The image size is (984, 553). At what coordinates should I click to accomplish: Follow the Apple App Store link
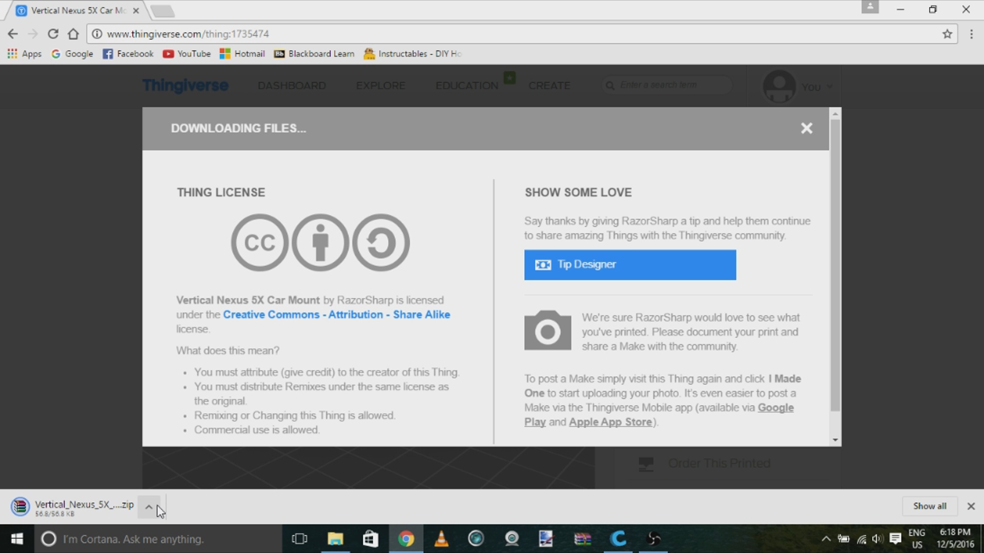[610, 422]
